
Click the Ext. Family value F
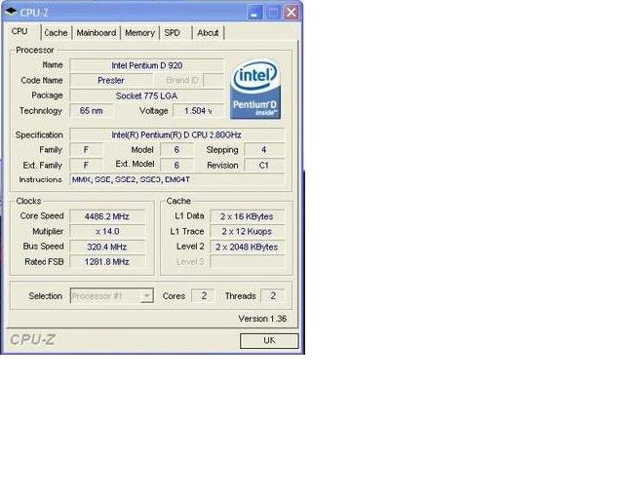click(86, 165)
